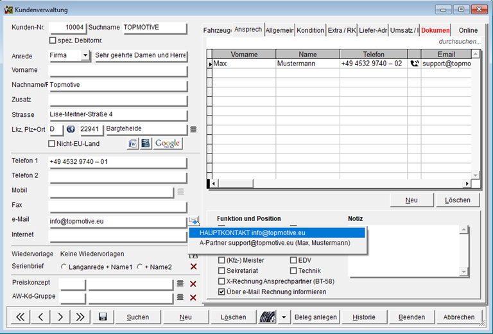
Task: Click Neu button under contacts table
Action: click(411, 200)
